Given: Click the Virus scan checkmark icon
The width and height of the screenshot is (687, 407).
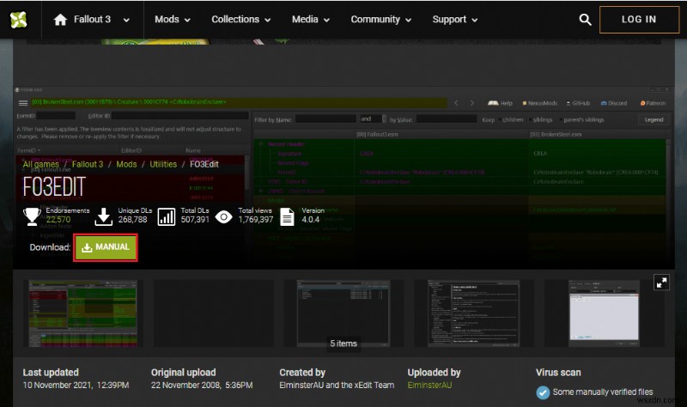Looking at the screenshot, I should (x=543, y=392).
